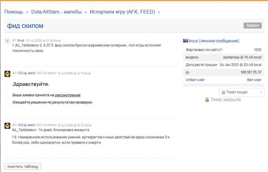Open bvus profile link in post #1

click(21, 40)
